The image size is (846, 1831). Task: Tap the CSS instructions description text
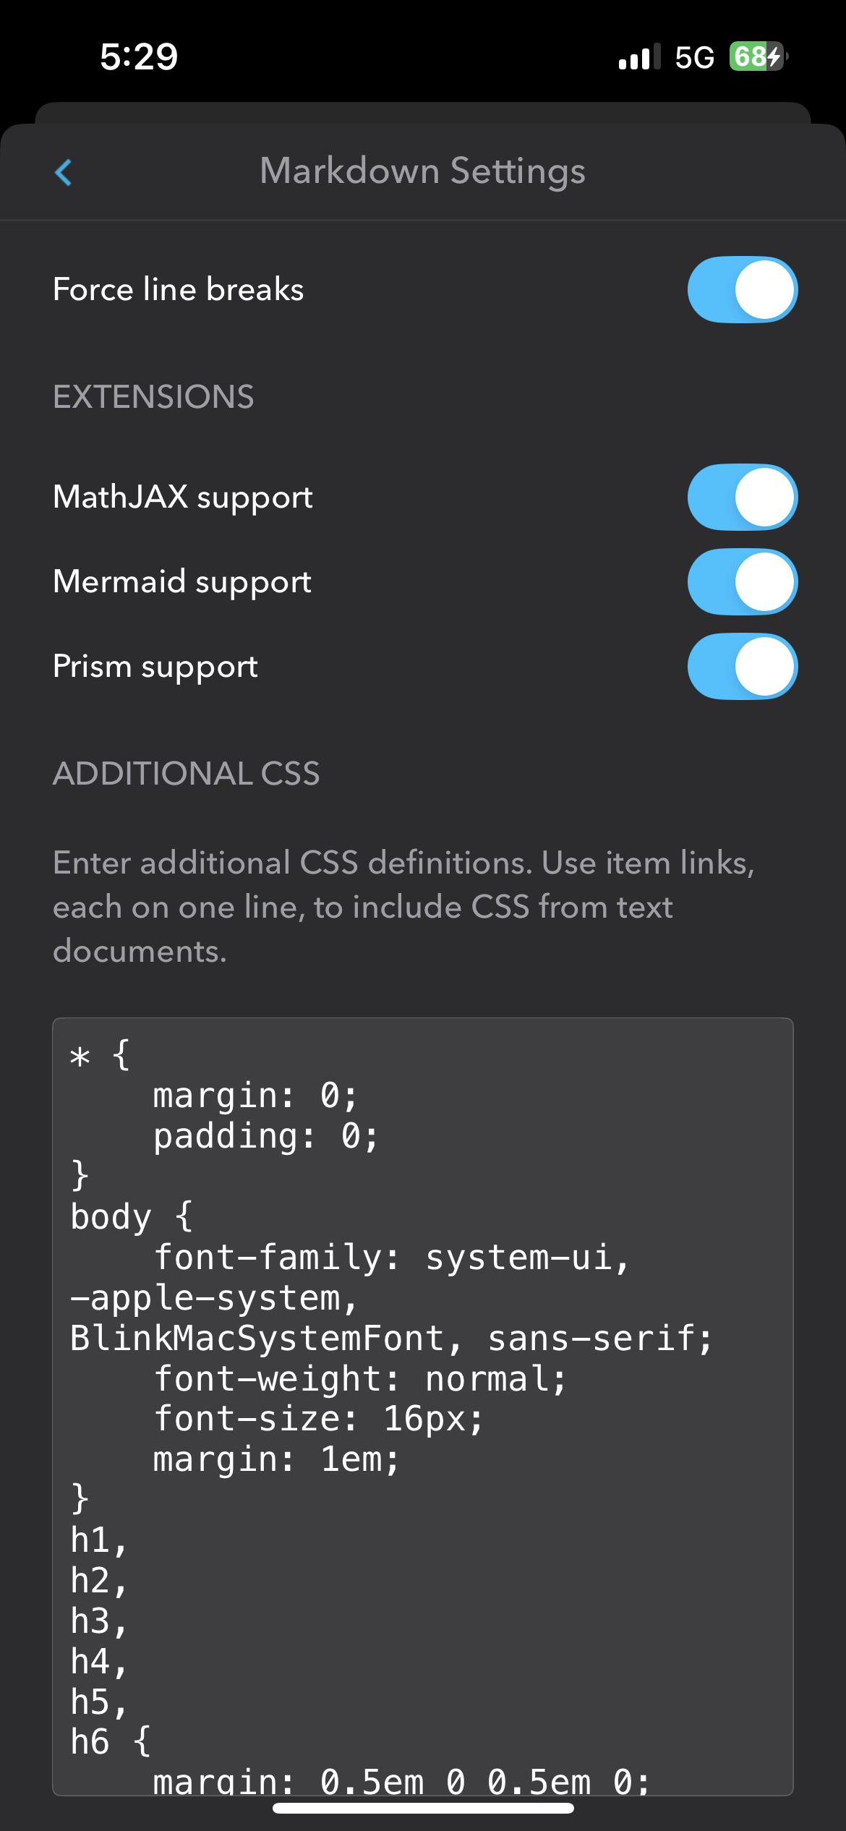click(x=405, y=907)
